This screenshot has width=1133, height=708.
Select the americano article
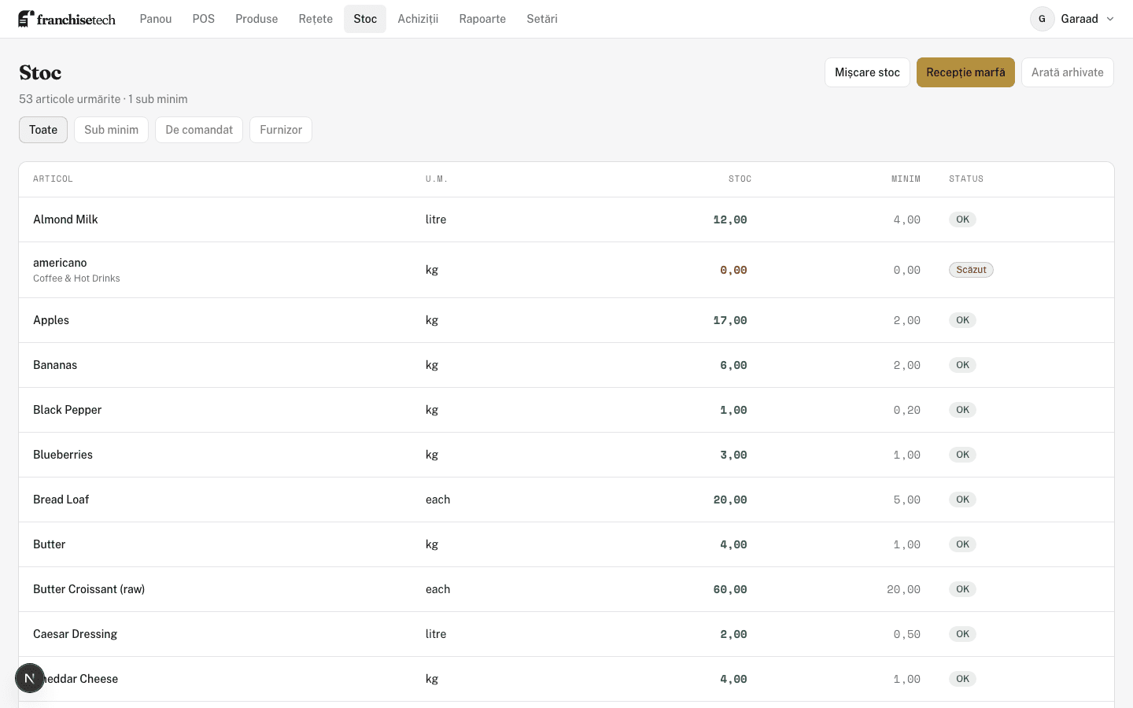point(60,263)
